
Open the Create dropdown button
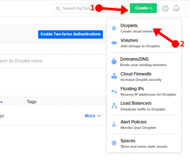(x=143, y=8)
